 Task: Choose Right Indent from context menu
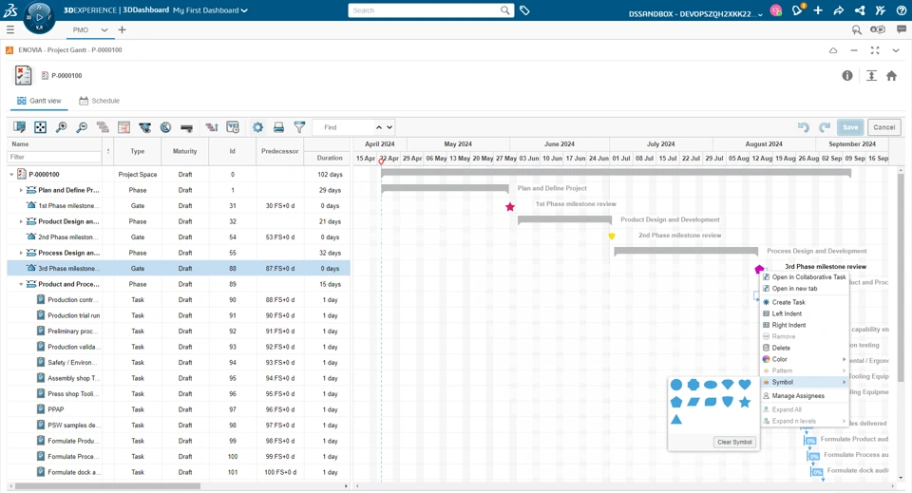805,325
